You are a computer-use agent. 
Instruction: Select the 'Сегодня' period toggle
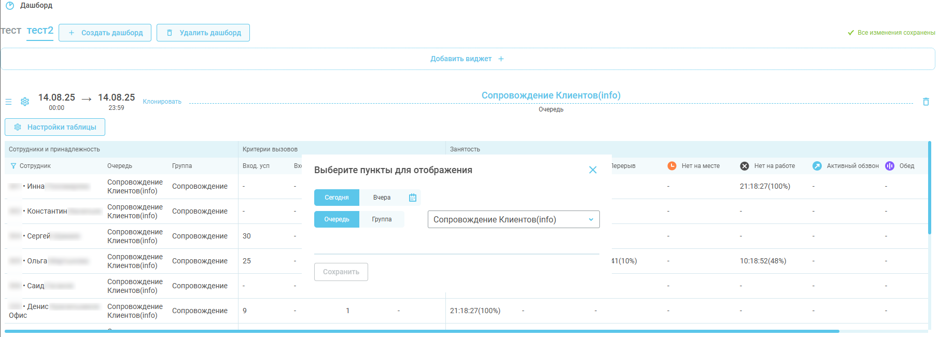(337, 198)
